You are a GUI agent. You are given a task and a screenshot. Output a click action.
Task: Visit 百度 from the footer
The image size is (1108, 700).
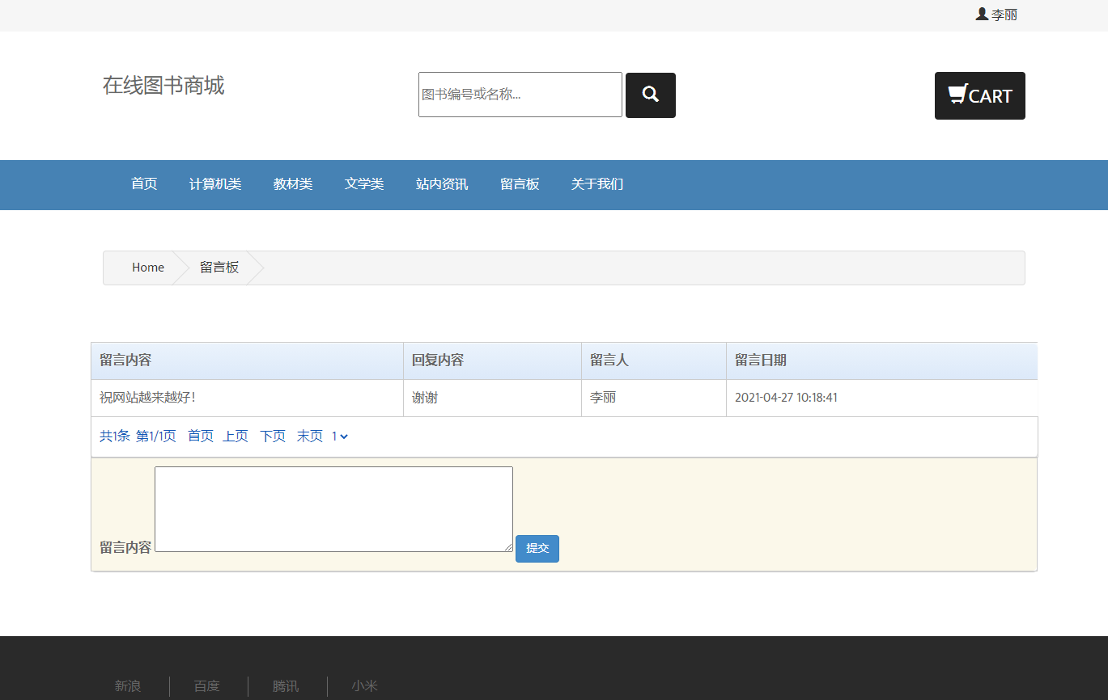(x=206, y=685)
